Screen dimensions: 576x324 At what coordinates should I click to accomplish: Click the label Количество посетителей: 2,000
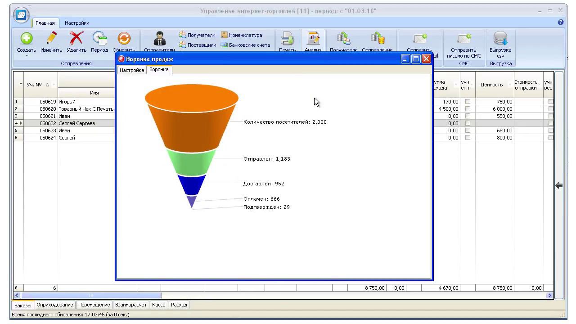(x=285, y=122)
